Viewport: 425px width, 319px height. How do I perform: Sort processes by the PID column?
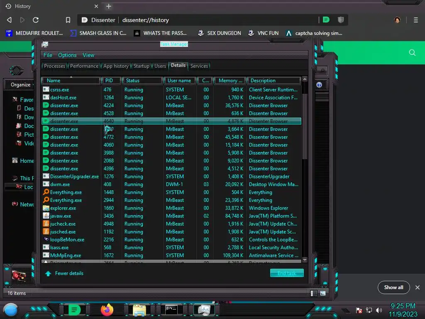click(x=111, y=81)
